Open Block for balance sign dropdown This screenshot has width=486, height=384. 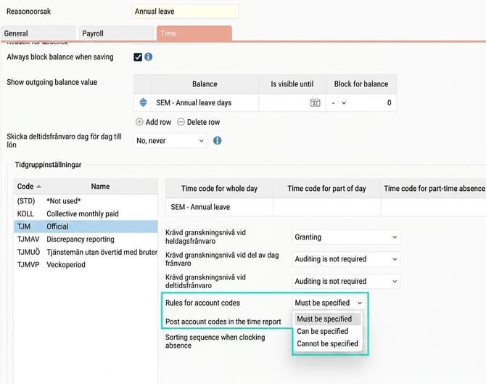(339, 102)
